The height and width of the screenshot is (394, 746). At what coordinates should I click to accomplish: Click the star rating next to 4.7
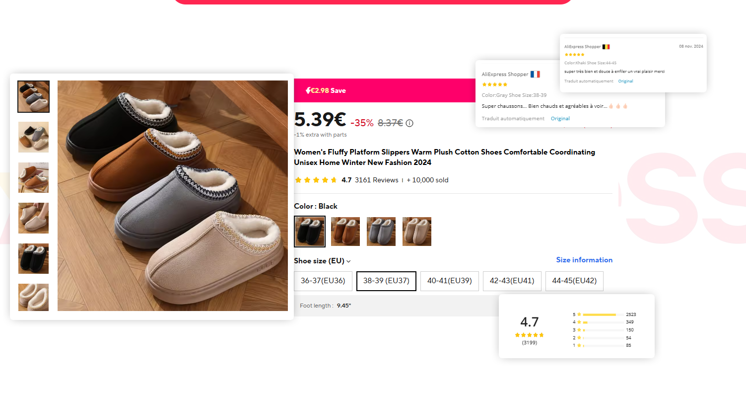pyautogui.click(x=316, y=180)
